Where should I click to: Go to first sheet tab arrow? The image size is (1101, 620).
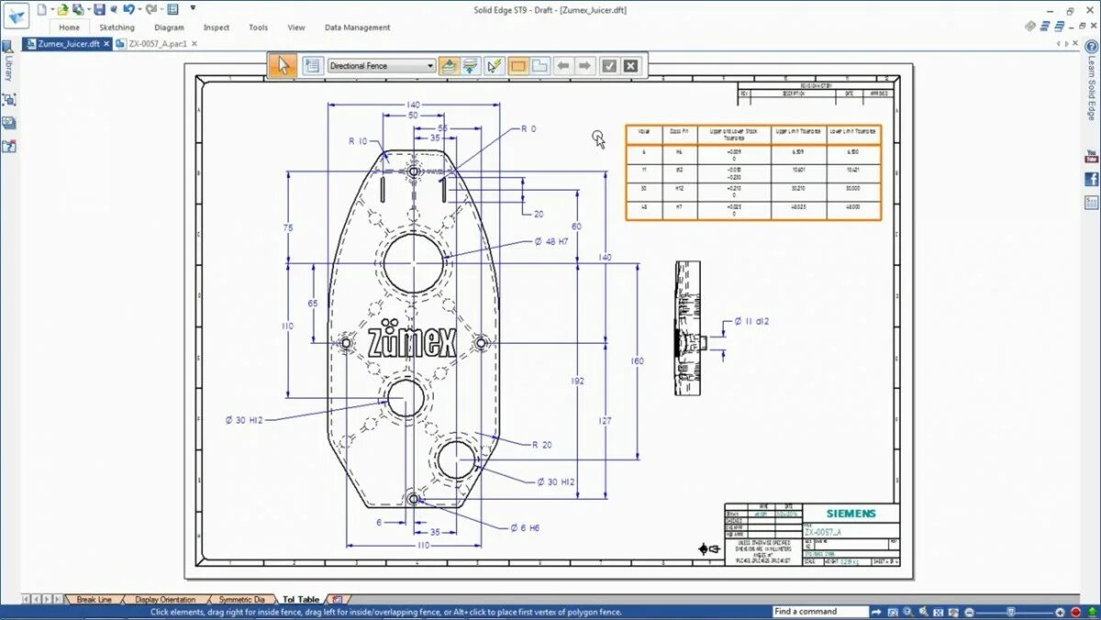[x=26, y=599]
